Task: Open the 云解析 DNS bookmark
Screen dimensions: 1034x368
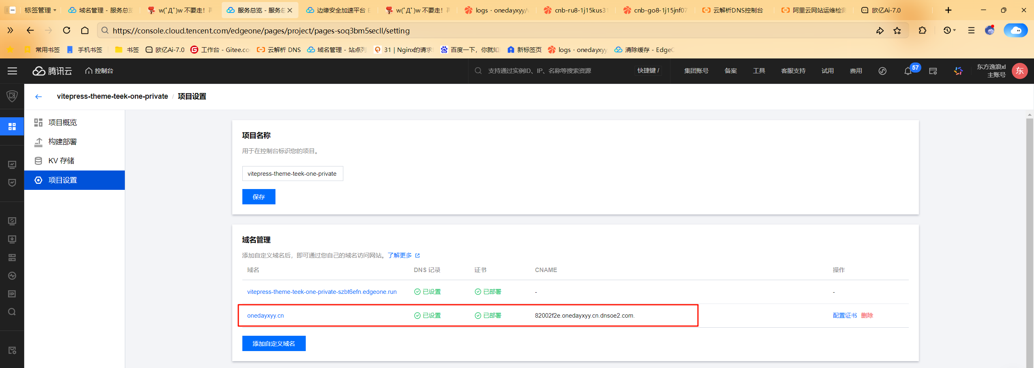Action: (279, 50)
